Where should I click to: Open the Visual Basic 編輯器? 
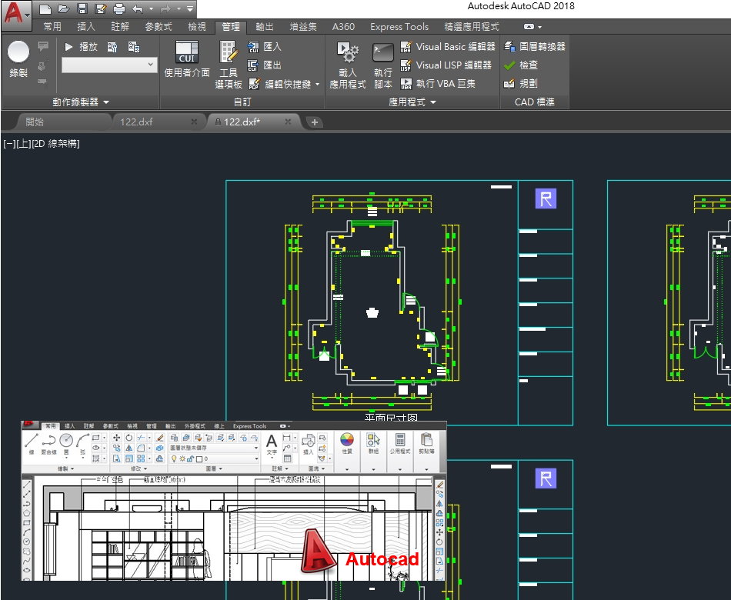pyautogui.click(x=448, y=47)
